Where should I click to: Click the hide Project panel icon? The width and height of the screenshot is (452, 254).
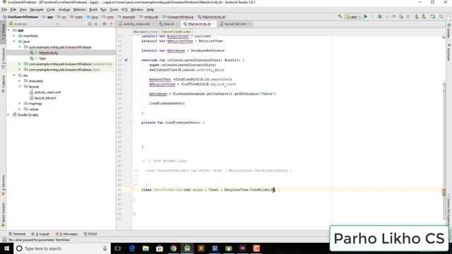pos(112,24)
